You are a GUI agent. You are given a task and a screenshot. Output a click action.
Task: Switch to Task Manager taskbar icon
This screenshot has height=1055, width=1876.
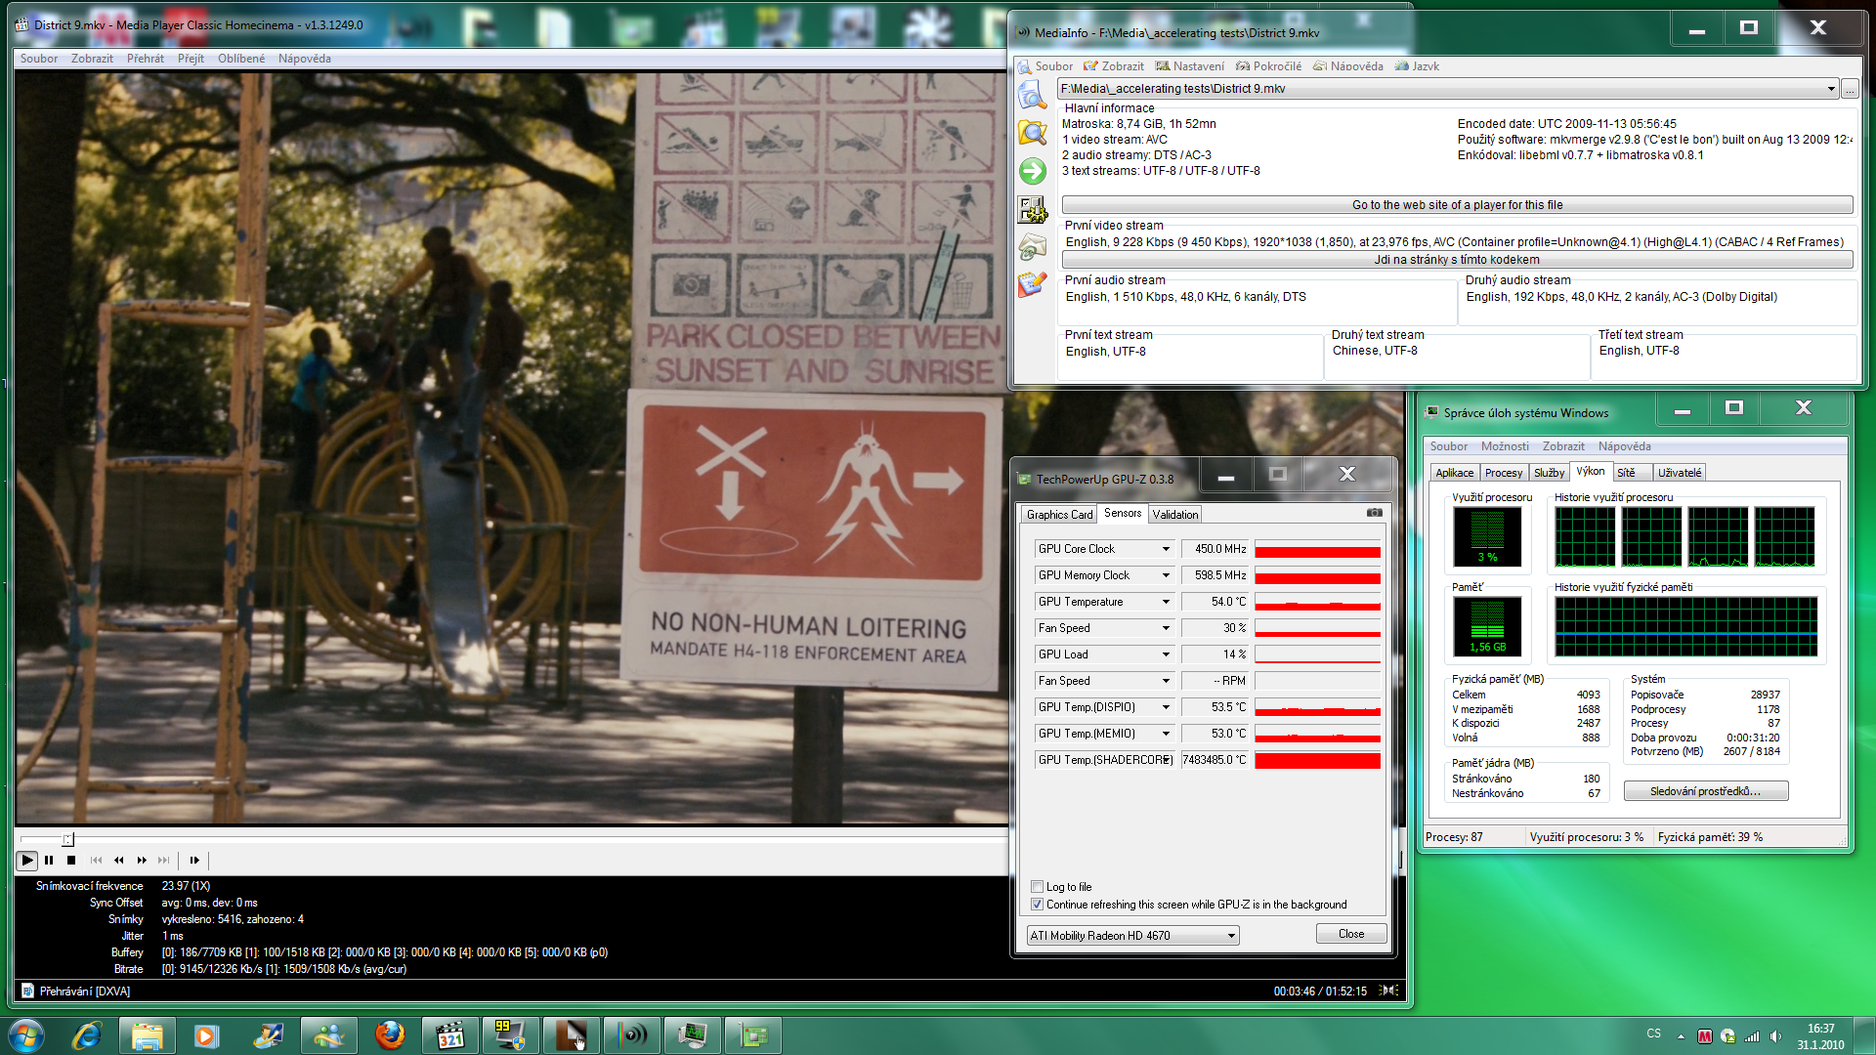coord(693,1035)
